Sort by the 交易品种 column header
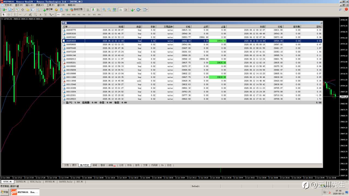This screenshot has height=196, width=349. (x=165, y=27)
